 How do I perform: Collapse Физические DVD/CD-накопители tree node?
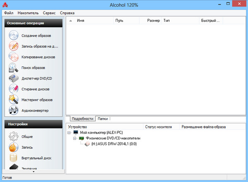75,138
